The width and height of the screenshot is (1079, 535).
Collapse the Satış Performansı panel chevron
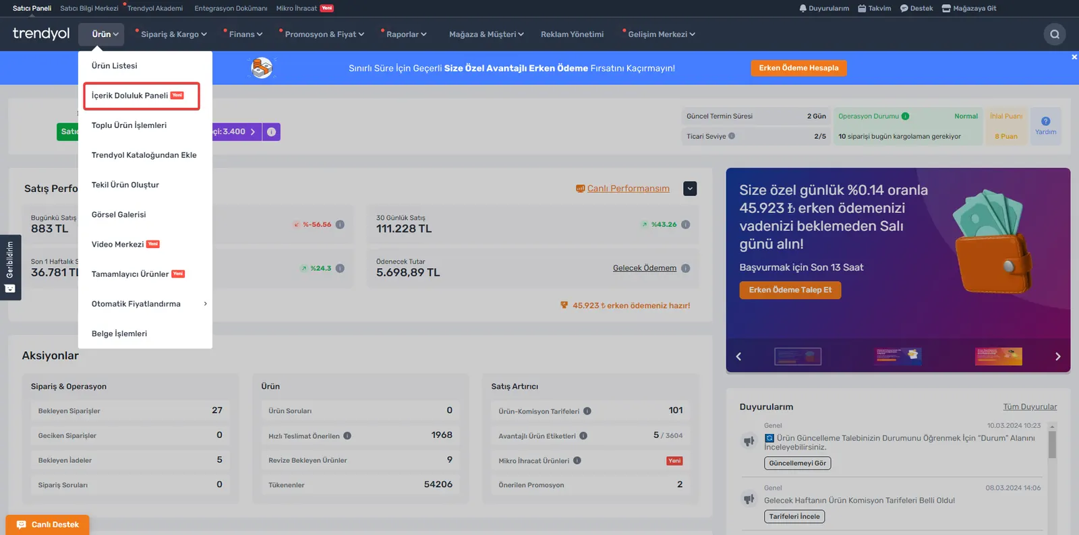[x=690, y=189]
